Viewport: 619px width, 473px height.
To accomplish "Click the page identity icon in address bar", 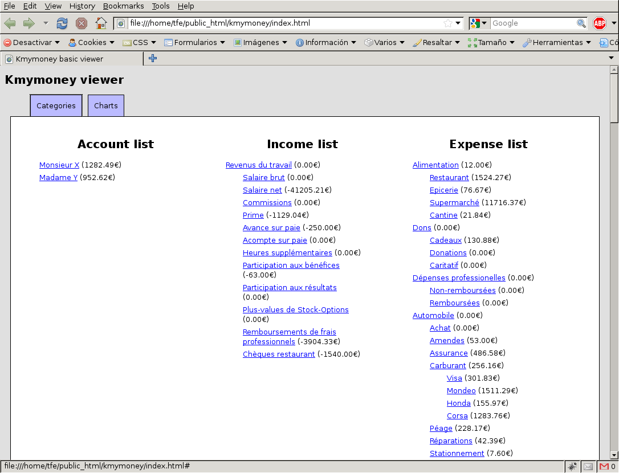I will (x=121, y=24).
